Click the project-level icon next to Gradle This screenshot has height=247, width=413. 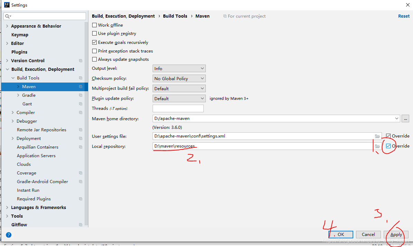80,95
